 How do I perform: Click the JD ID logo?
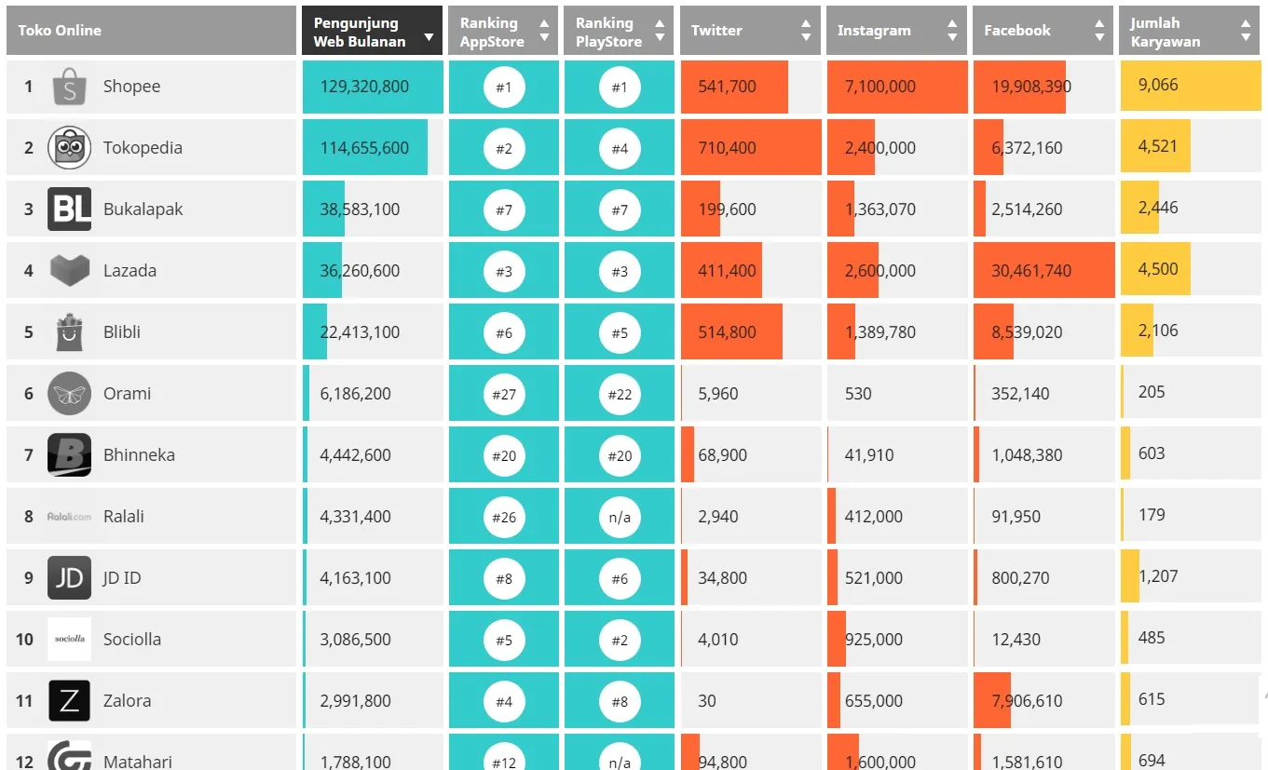69,578
